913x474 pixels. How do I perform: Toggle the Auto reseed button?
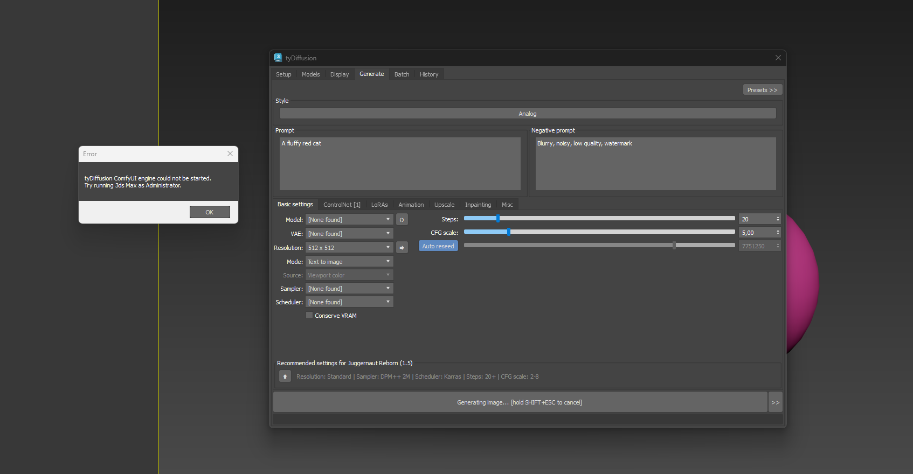438,246
